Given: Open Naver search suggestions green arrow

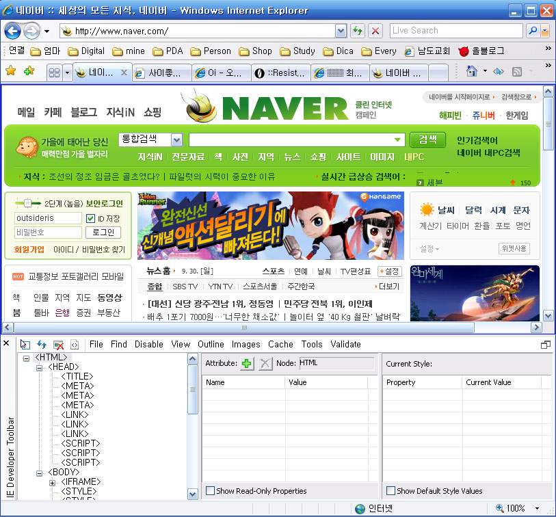Looking at the screenshot, I should coord(398,140).
